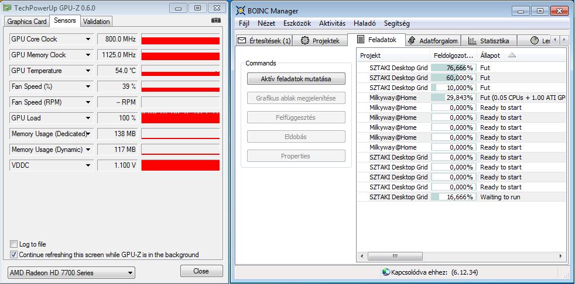Click the GPU-Z screenshot camera icon

point(216,20)
